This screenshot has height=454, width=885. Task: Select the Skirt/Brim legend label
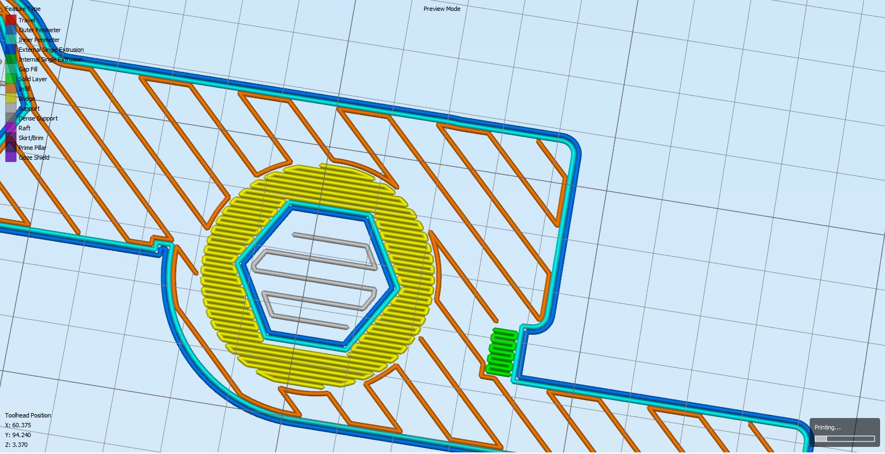click(31, 138)
